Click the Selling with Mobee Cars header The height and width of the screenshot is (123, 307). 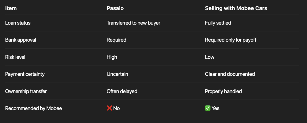click(236, 8)
